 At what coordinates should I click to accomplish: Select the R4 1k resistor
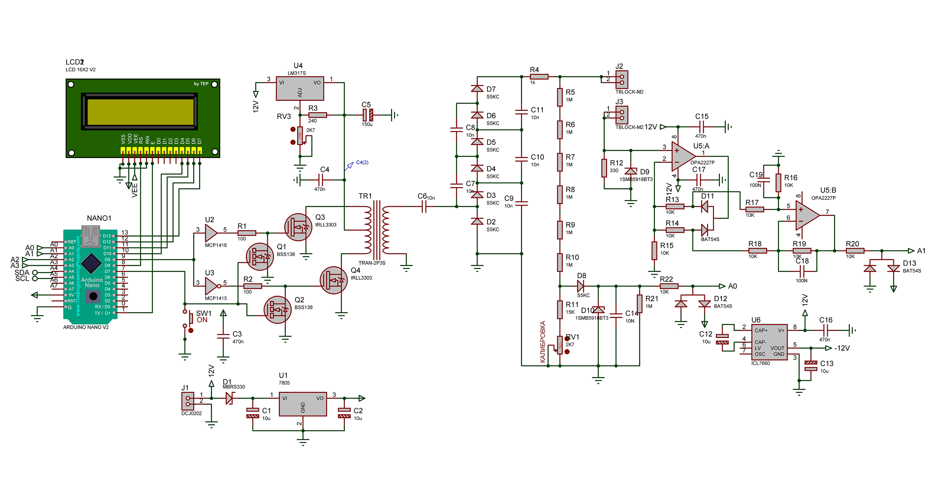(539, 77)
